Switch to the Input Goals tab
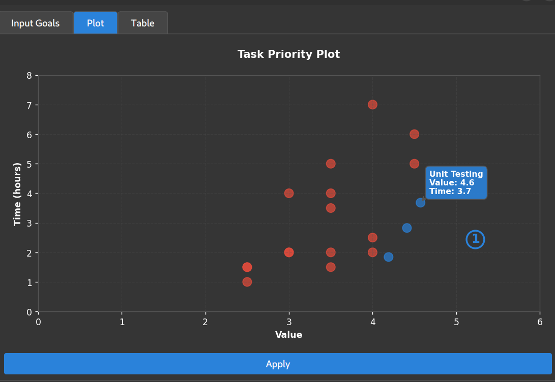555x382 pixels. (x=36, y=23)
